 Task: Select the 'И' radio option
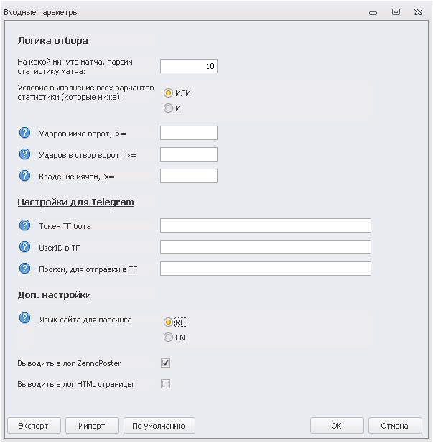coord(169,108)
